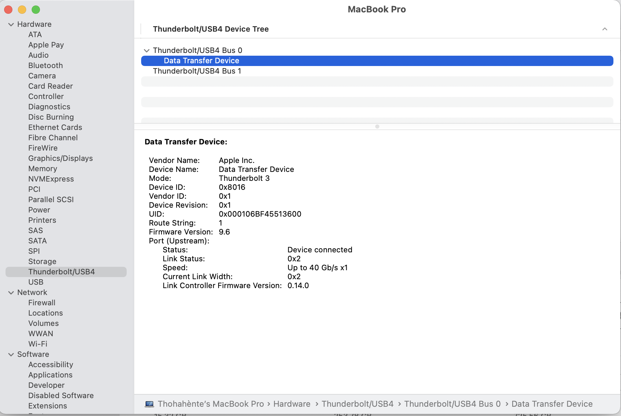The image size is (621, 416).
Task: Select Controller in the sidebar
Action: point(46,97)
